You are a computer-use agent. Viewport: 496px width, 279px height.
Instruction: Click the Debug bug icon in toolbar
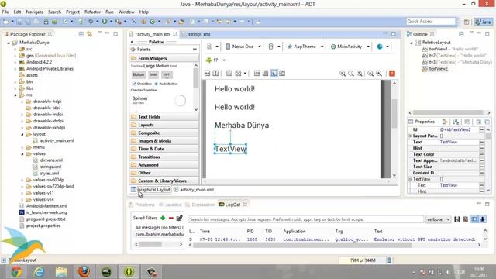91,22
